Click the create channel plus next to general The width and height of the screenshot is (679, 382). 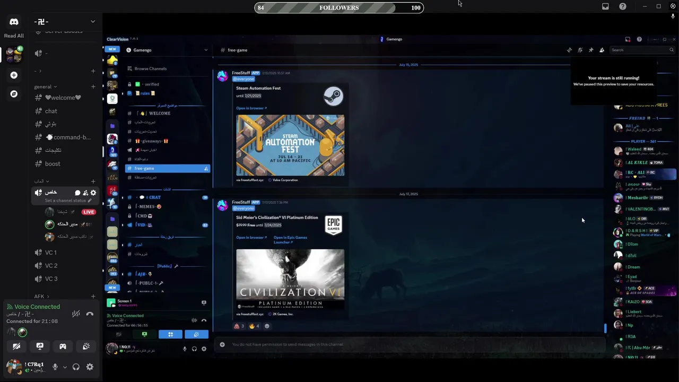pyautogui.click(x=93, y=86)
